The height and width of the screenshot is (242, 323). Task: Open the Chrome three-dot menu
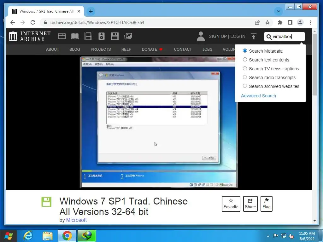310,22
